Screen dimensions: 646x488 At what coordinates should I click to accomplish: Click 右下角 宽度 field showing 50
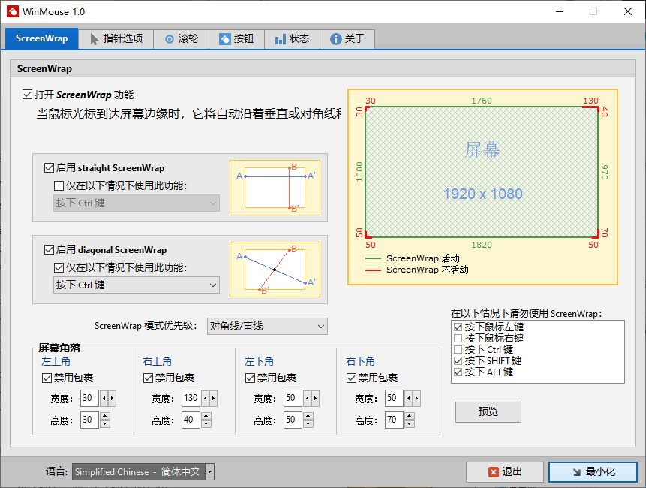(394, 398)
